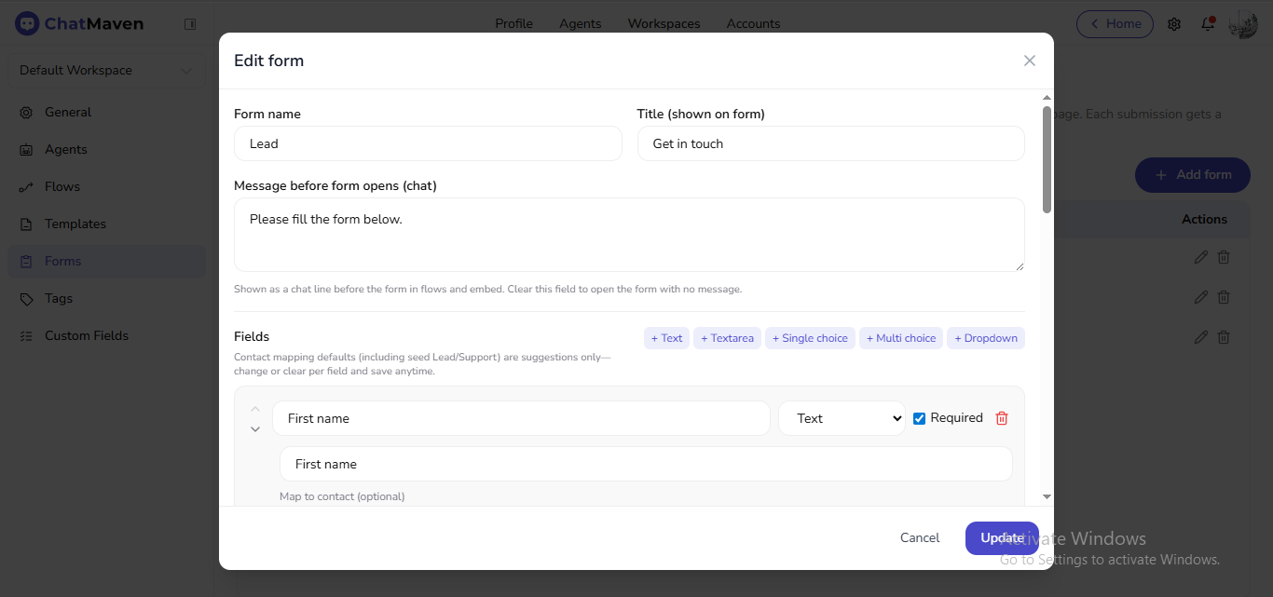Image resolution: width=1273 pixels, height=597 pixels.
Task: Open the Default Workspace dropdown
Action: [105, 70]
